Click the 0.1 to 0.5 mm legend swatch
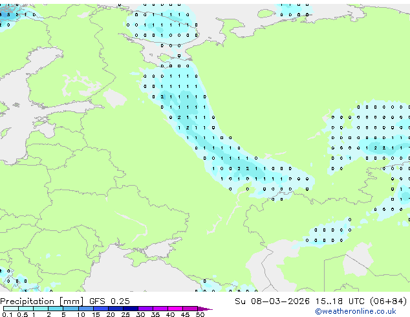 coord(11,309)
